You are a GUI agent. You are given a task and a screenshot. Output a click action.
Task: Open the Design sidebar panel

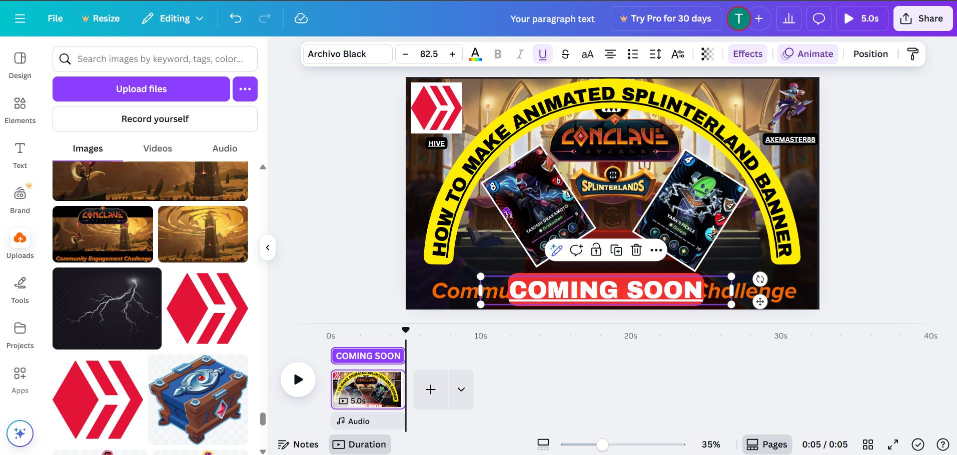coord(20,65)
